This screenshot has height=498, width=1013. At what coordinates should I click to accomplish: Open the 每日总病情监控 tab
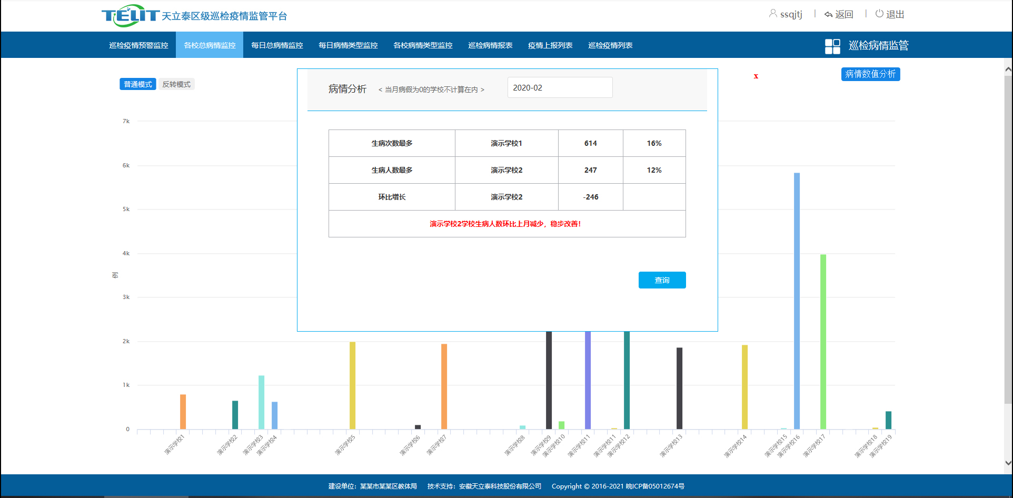coord(277,45)
